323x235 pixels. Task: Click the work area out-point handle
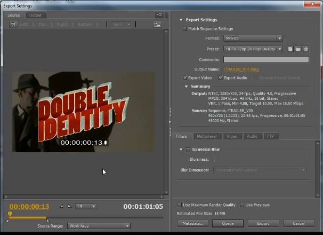48,221
